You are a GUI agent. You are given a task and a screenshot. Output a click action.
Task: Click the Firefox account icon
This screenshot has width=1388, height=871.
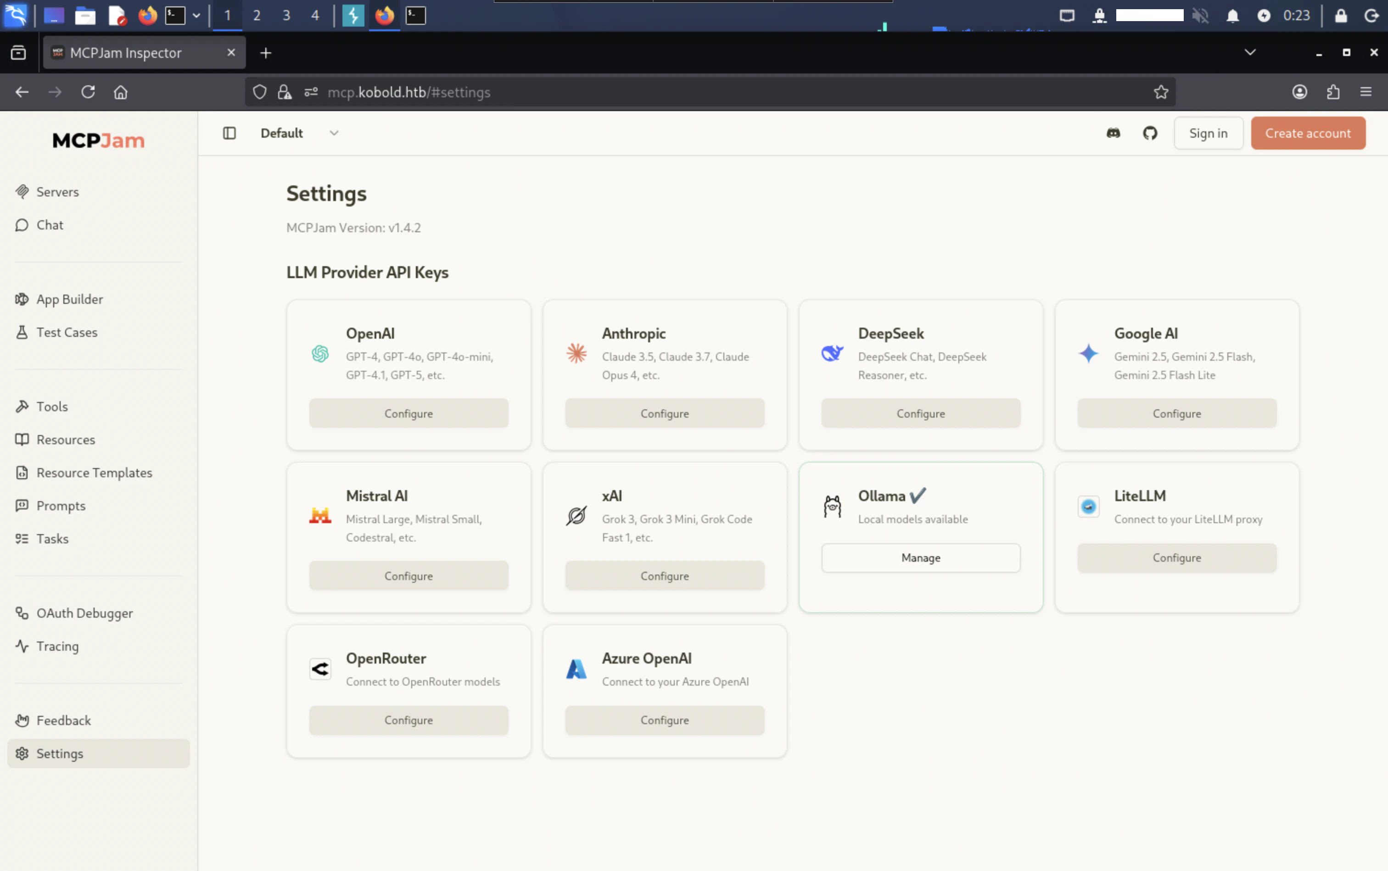(x=1299, y=92)
